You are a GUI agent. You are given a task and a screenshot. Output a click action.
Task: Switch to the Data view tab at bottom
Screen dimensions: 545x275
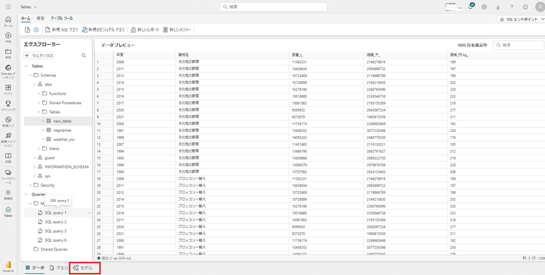[35, 268]
